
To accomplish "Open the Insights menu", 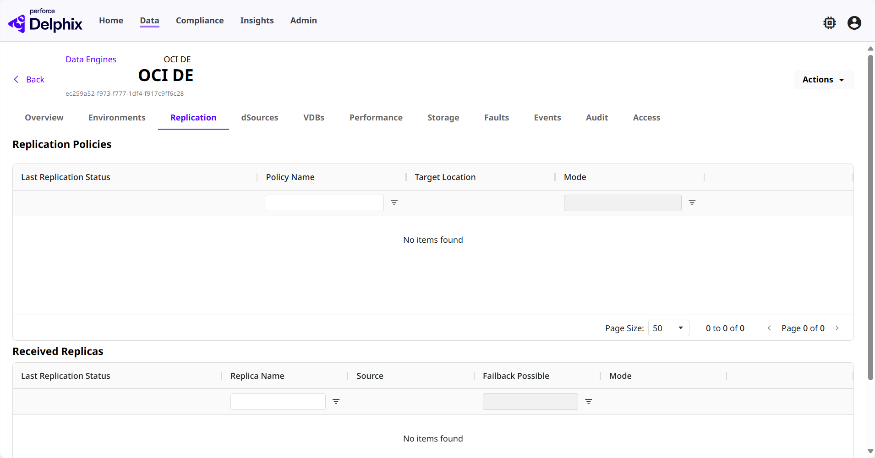I will click(257, 21).
